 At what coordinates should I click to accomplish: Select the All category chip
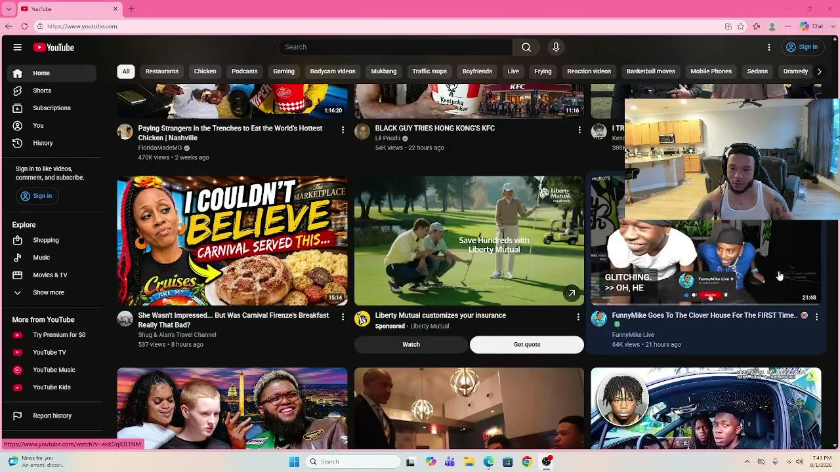(126, 71)
